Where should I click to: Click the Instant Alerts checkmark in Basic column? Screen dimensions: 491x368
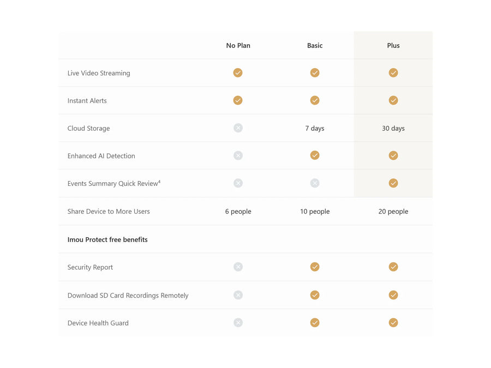tap(315, 100)
